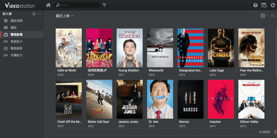Open the indexing status list icon
Image resolution: width=277 pixels, height=138 pixels.
(264, 5)
